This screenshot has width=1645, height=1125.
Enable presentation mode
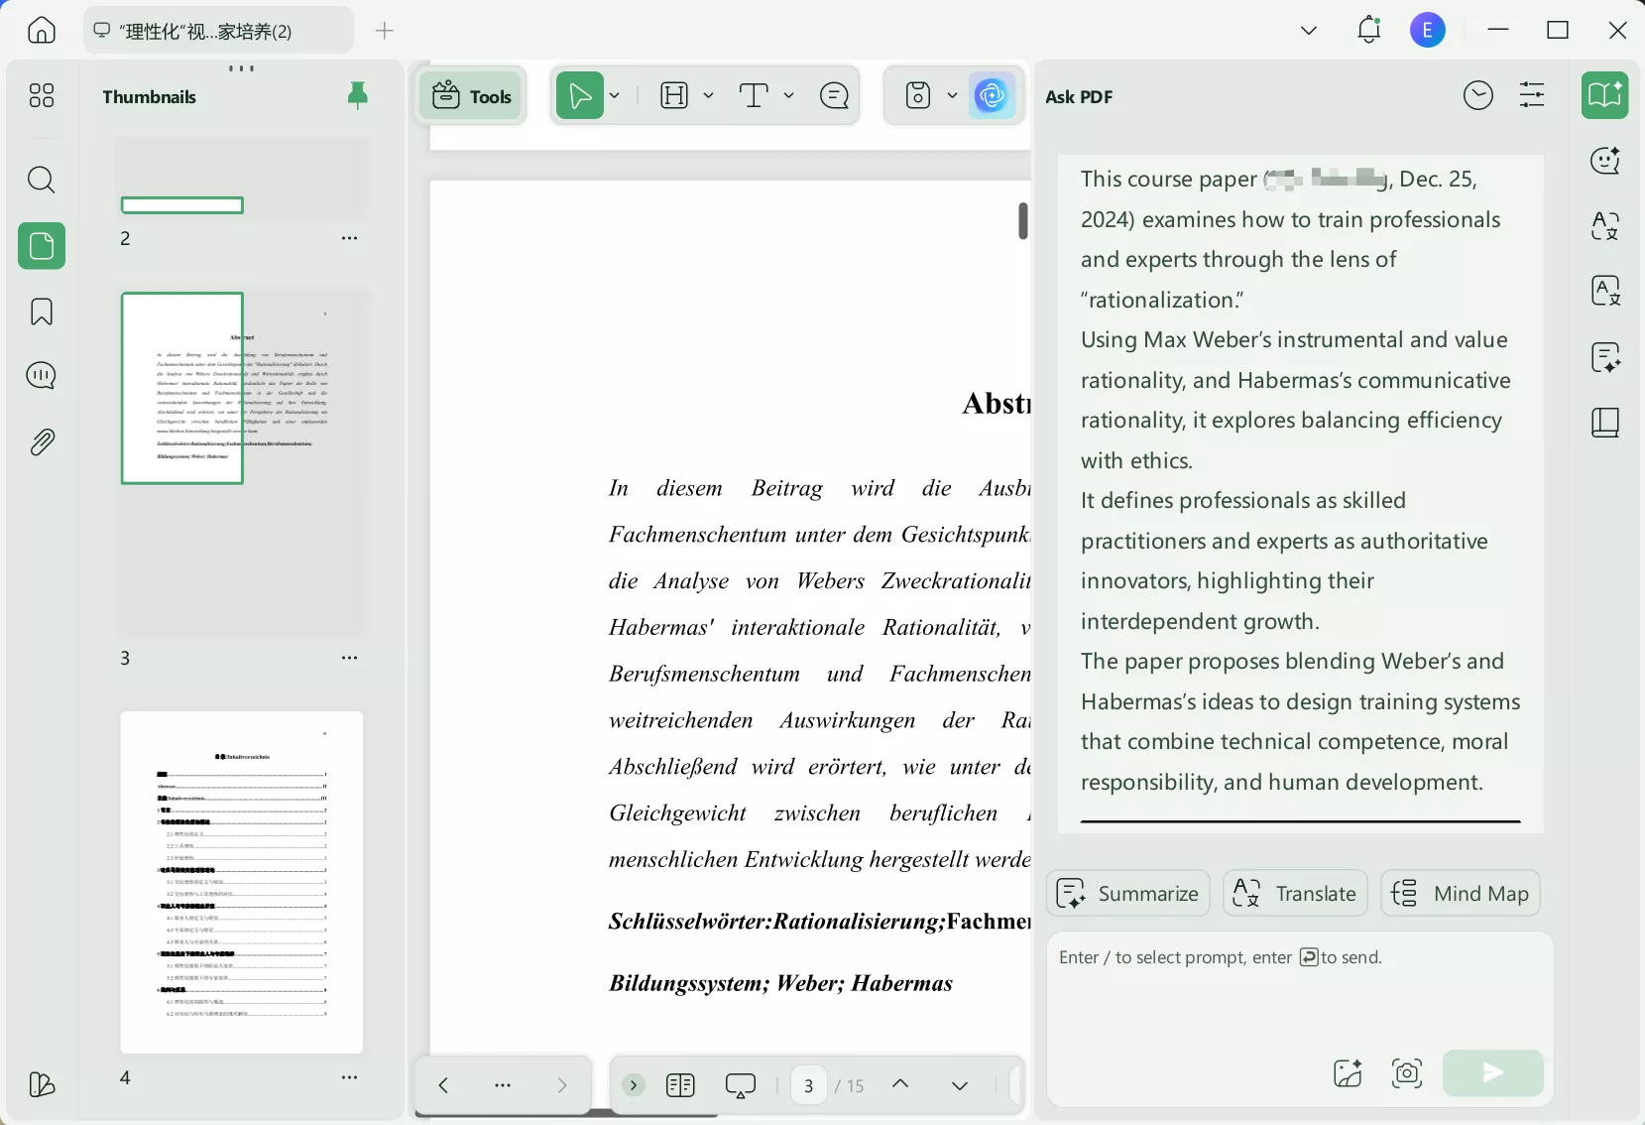click(x=742, y=1085)
